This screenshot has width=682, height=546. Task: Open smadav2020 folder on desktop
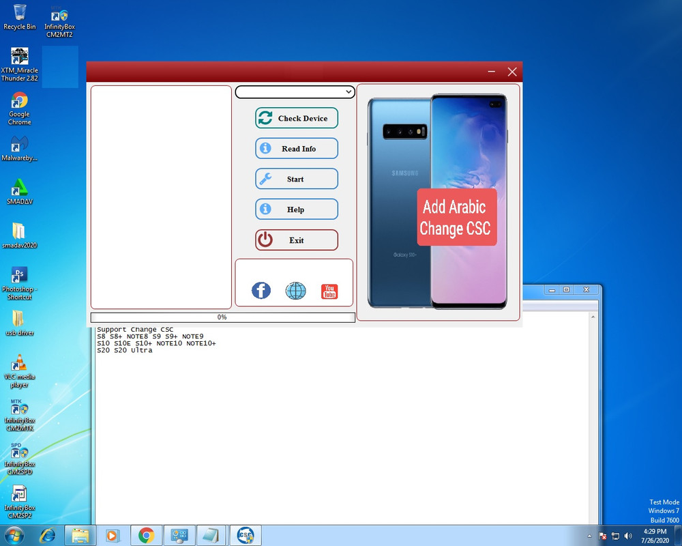pyautogui.click(x=19, y=235)
